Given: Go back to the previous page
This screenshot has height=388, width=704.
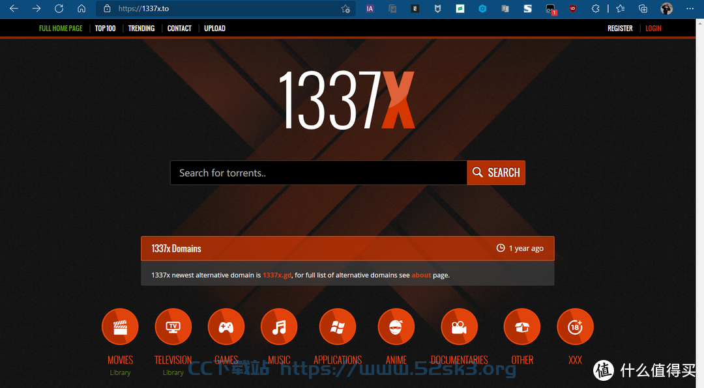Looking at the screenshot, I should click(14, 8).
